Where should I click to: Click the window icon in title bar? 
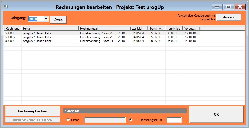click(x=6, y=7)
